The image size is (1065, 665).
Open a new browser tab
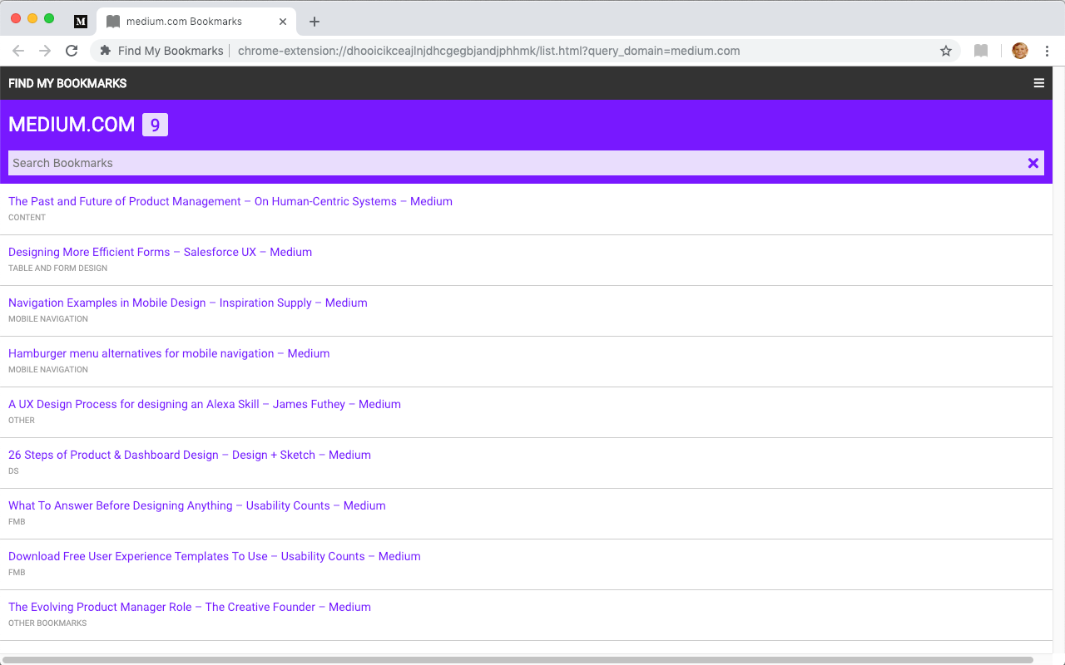pos(314,22)
